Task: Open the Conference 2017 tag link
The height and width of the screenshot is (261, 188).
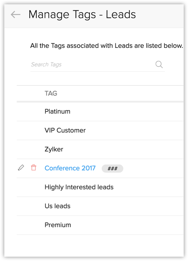Action: click(70, 168)
